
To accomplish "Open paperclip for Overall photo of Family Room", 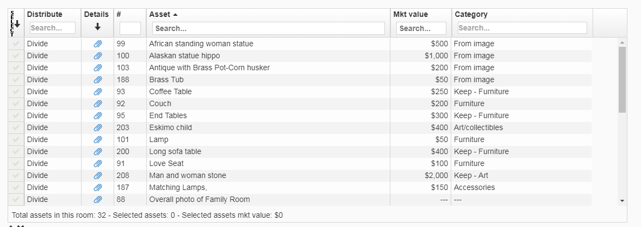I will (x=98, y=200).
